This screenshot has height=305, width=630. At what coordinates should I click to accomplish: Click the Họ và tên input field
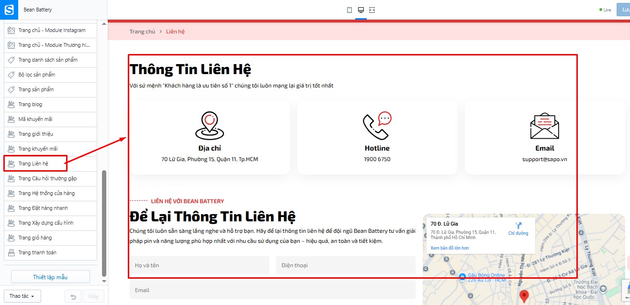(199, 265)
